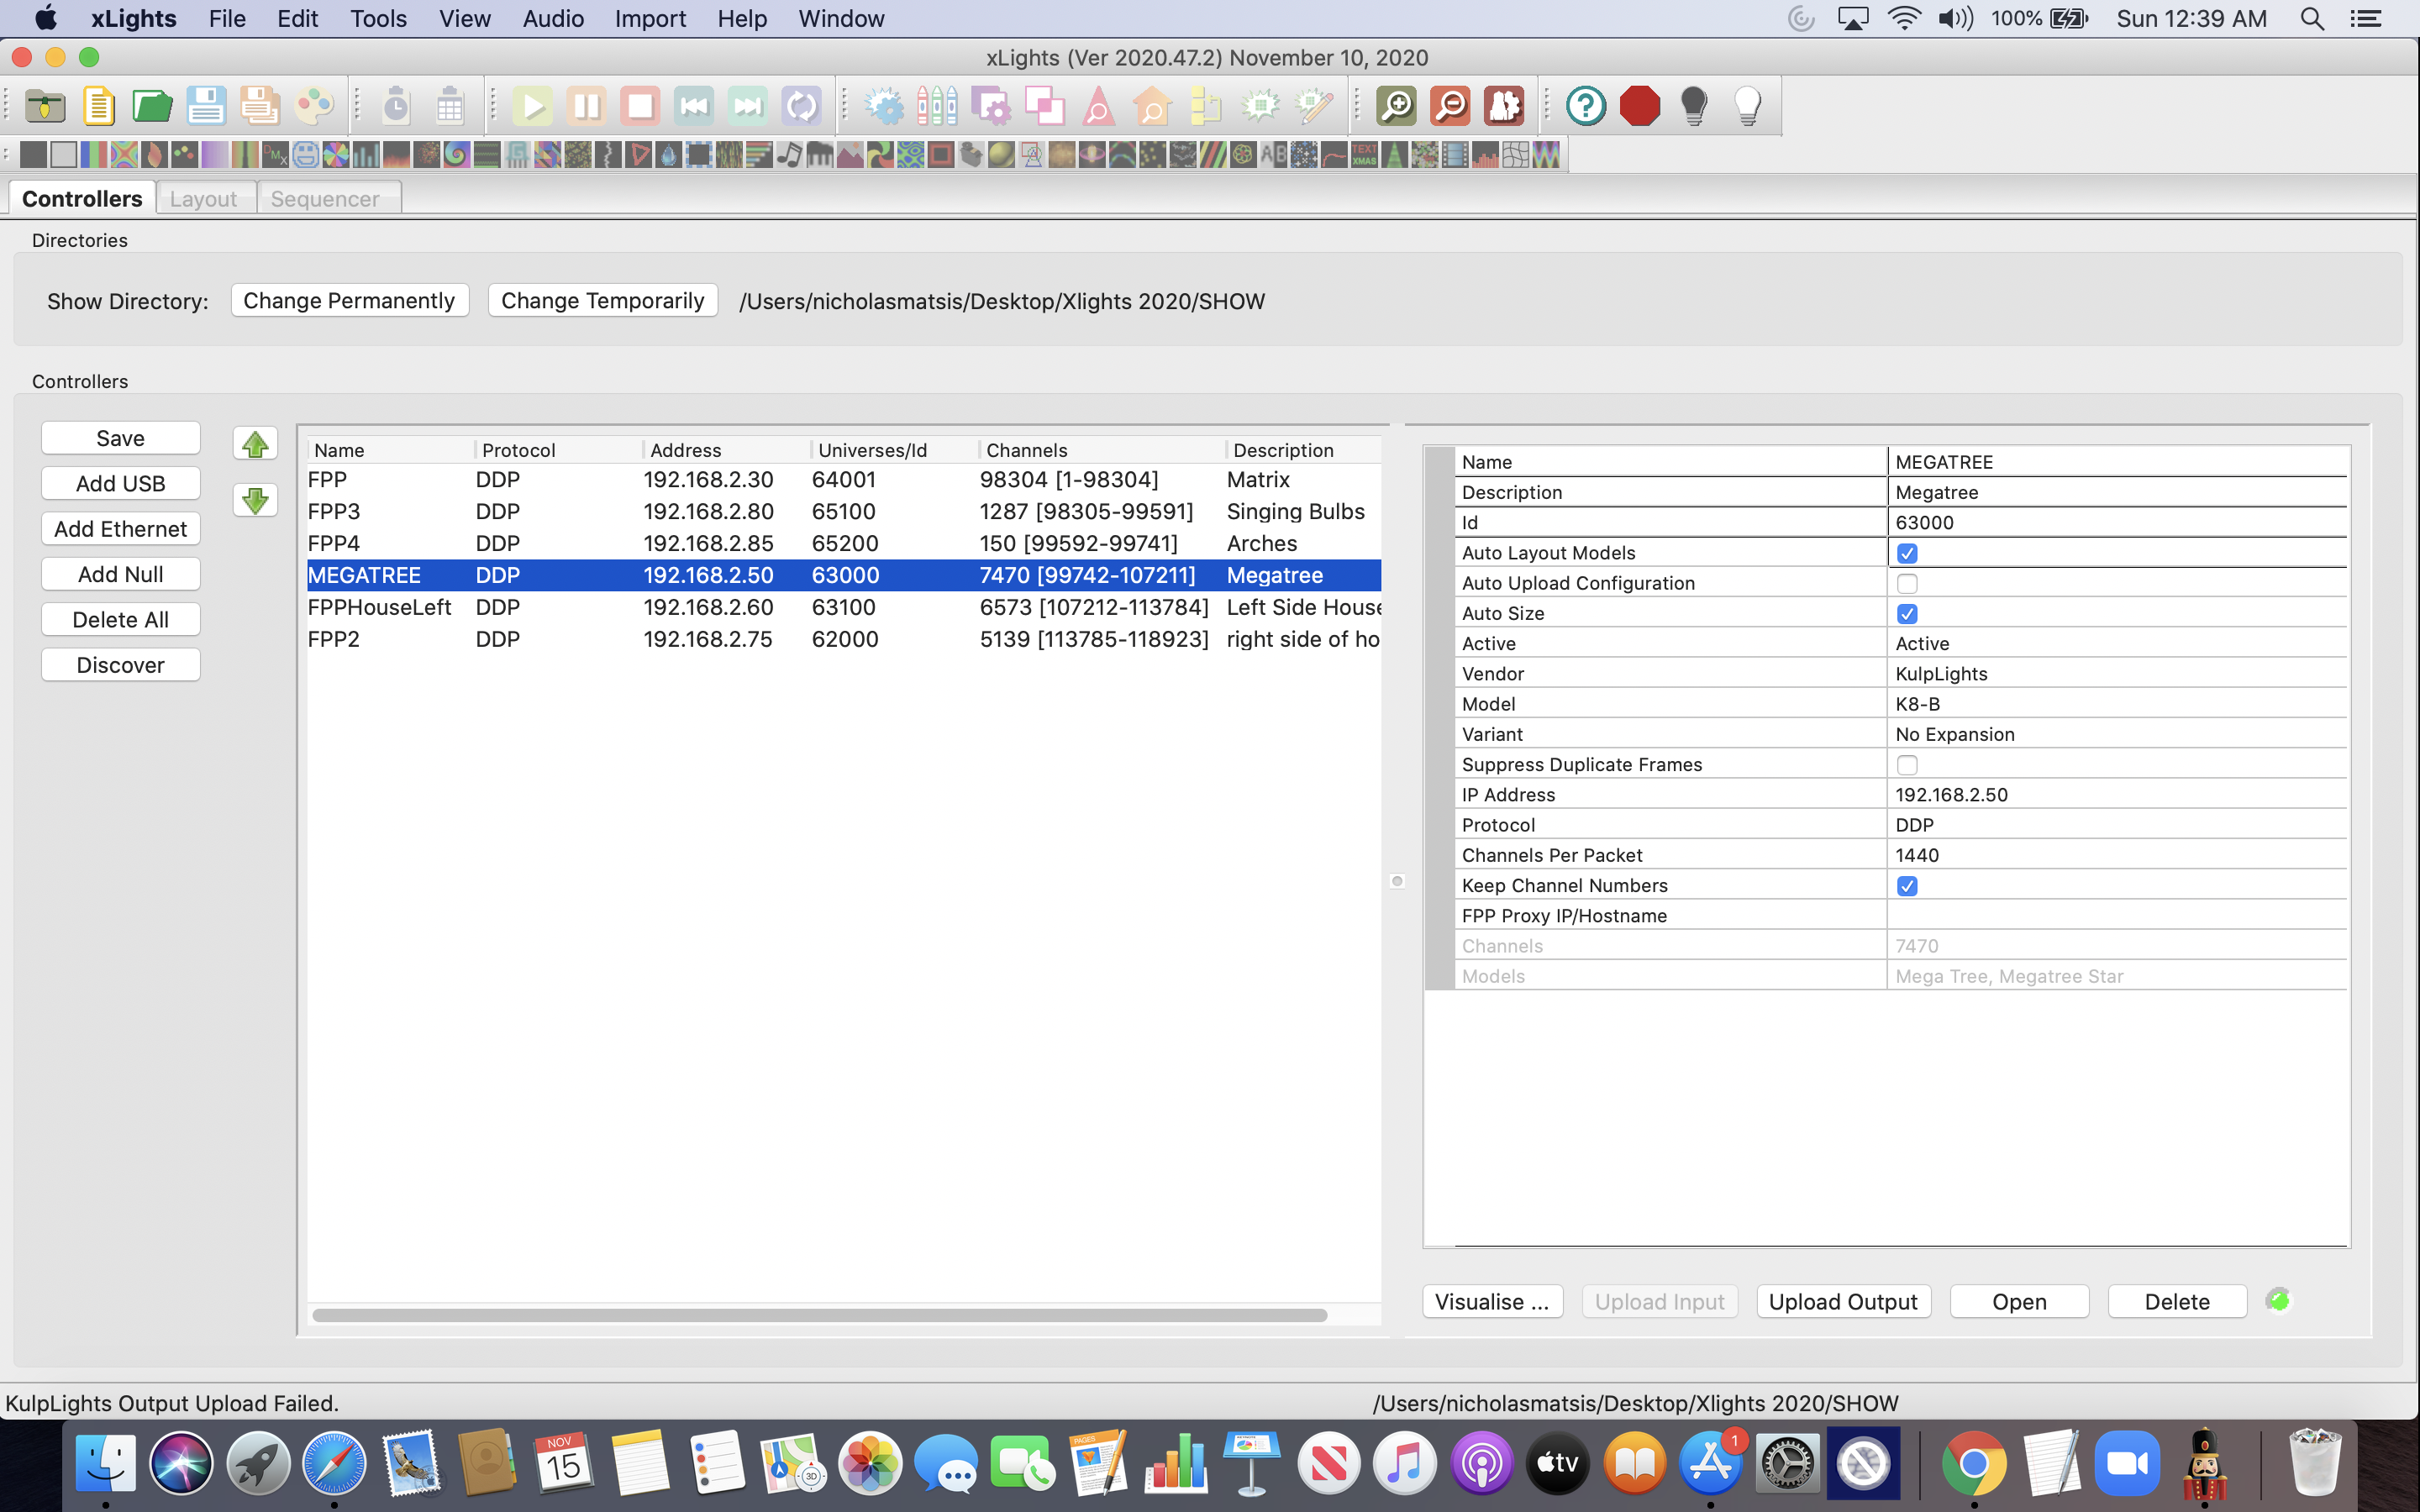2420x1512 pixels.
Task: Click the blue gear settings toolbar icon
Action: pyautogui.click(x=884, y=106)
